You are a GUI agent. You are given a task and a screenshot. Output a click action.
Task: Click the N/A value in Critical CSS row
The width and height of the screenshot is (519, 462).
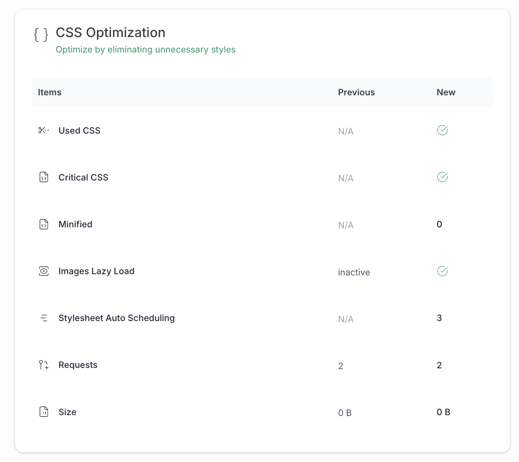[x=346, y=178]
